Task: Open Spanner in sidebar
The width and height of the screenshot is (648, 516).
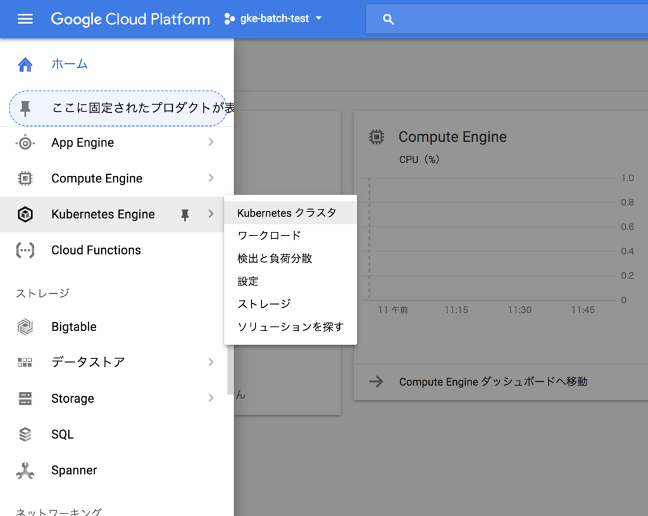Action: tap(74, 470)
